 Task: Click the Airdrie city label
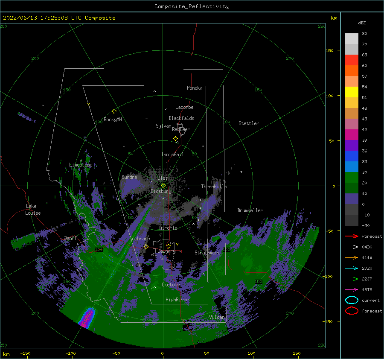pos(168,228)
